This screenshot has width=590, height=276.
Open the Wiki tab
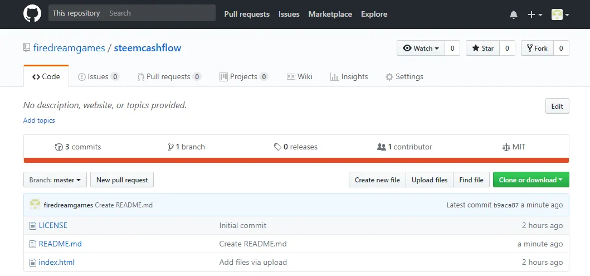300,76
